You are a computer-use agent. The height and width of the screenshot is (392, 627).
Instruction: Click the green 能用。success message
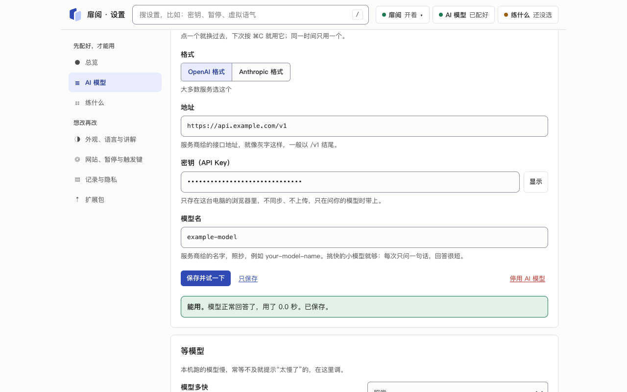364,307
